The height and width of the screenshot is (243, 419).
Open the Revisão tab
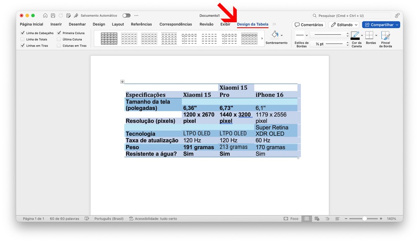[x=206, y=24]
